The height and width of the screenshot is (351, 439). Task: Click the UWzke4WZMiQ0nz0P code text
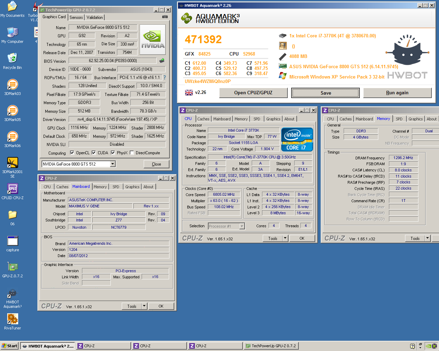pos(208,81)
